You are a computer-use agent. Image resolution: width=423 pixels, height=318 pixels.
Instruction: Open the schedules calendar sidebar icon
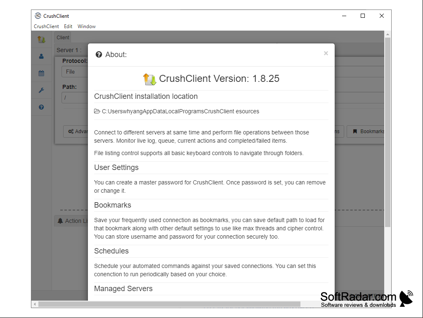point(41,73)
